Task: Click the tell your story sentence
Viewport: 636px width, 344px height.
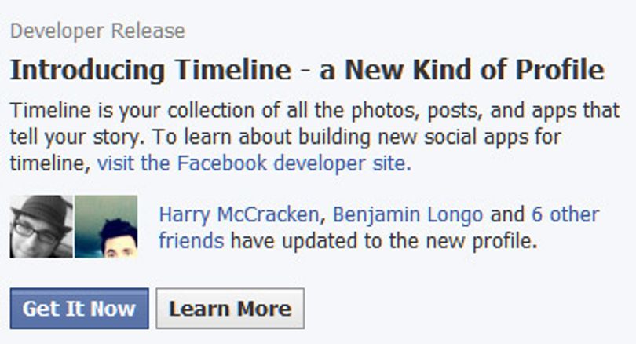Action: pos(77,137)
